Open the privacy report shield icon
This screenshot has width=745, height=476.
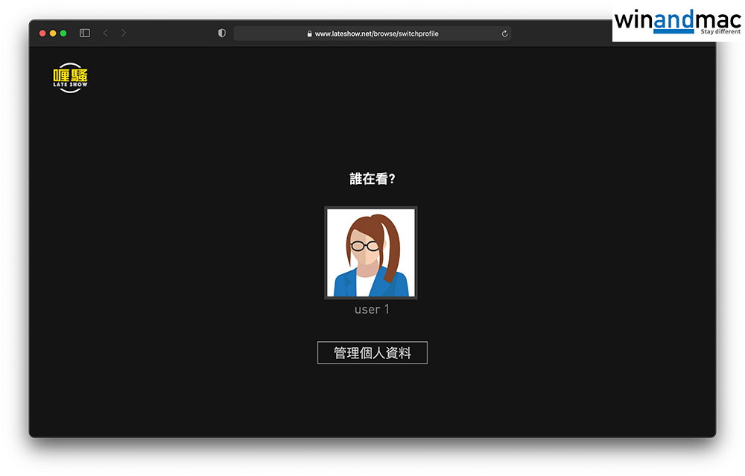[221, 34]
